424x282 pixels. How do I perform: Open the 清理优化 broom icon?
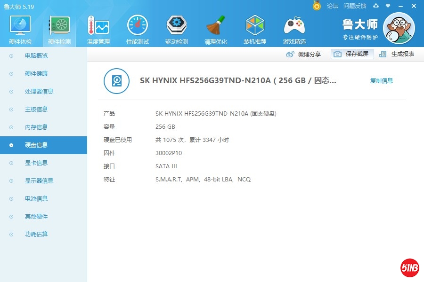coord(216,26)
